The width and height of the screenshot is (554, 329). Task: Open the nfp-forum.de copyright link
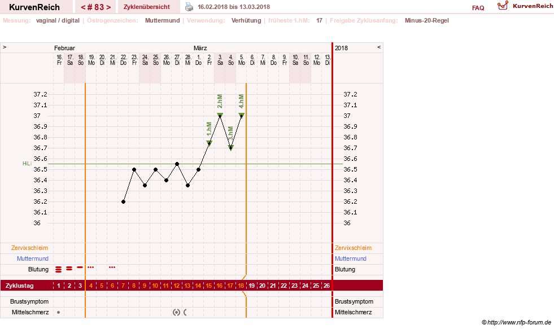pyautogui.click(x=517, y=322)
